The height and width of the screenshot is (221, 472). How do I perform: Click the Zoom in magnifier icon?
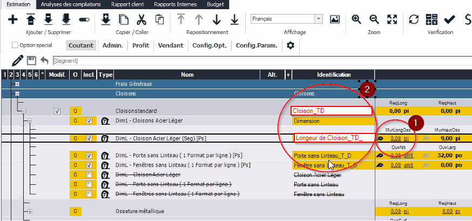coord(356,19)
